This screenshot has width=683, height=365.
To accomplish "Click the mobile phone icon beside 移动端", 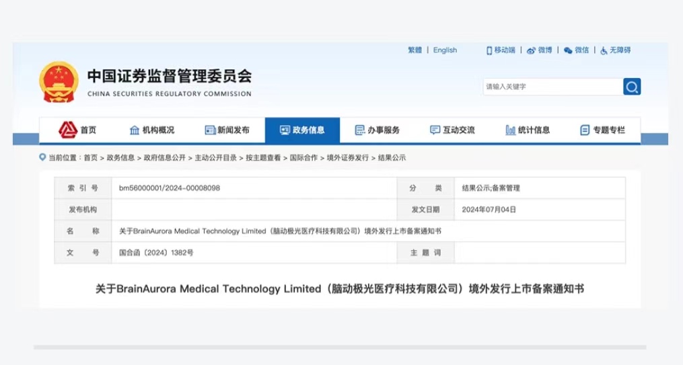I will pos(489,50).
